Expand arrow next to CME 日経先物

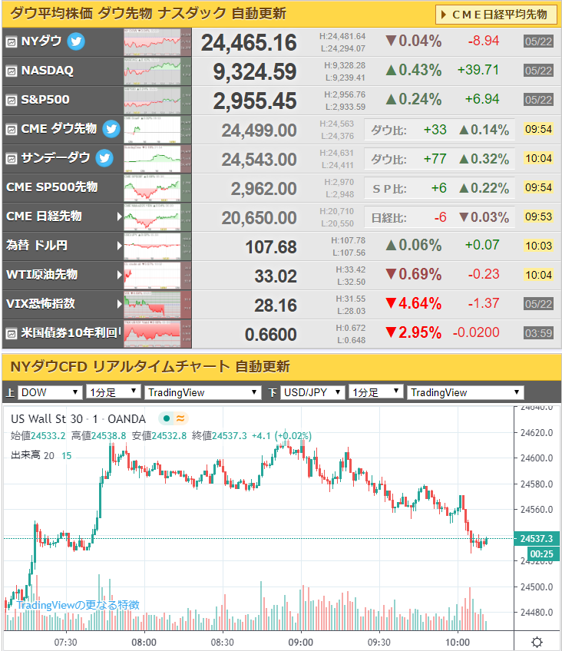(x=120, y=216)
